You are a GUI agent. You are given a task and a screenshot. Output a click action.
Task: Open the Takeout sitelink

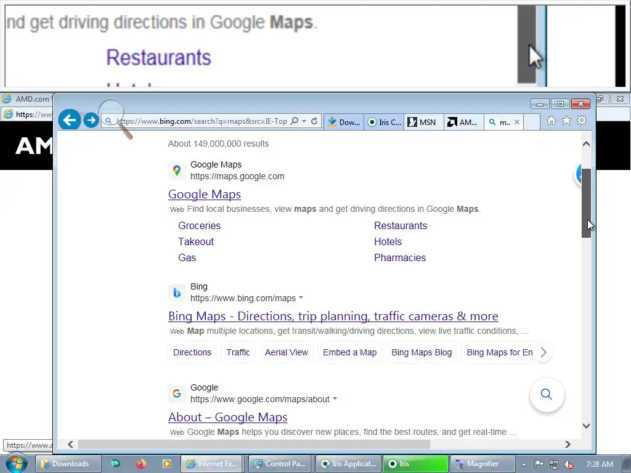pyautogui.click(x=196, y=241)
